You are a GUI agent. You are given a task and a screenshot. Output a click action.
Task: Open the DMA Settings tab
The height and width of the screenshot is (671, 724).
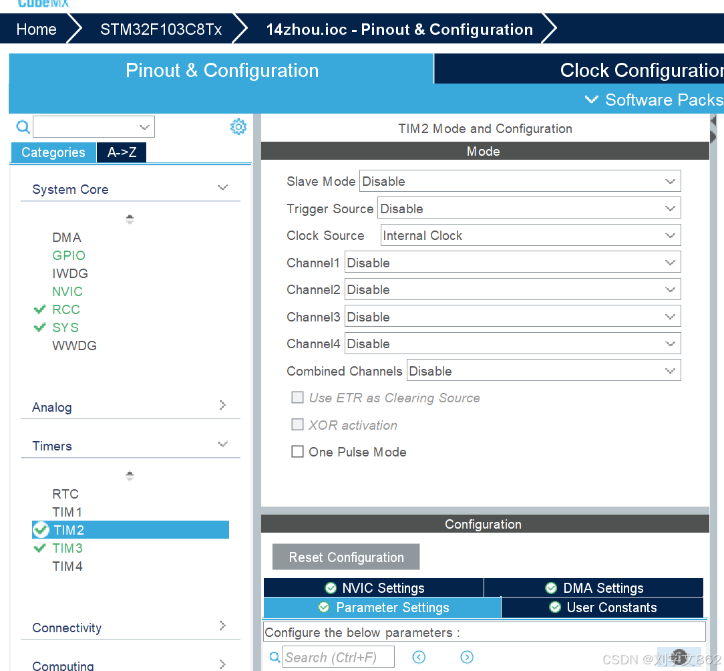(x=594, y=587)
